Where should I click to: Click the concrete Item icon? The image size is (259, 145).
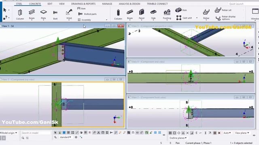click(x=178, y=10)
